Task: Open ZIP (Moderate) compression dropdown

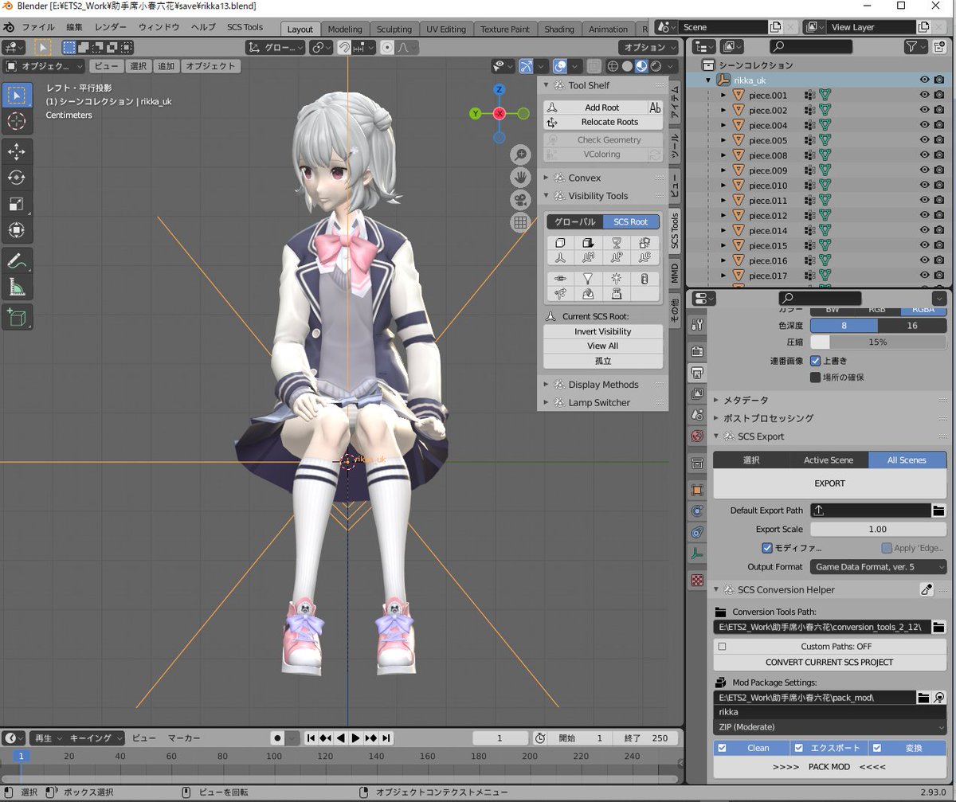Action: coord(829,727)
